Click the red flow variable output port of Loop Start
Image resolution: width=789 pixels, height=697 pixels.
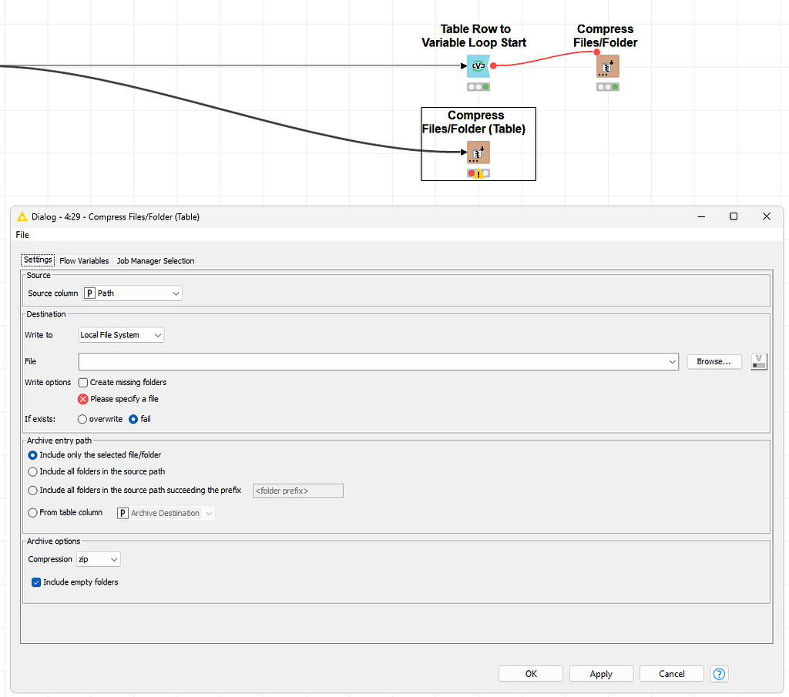point(494,66)
